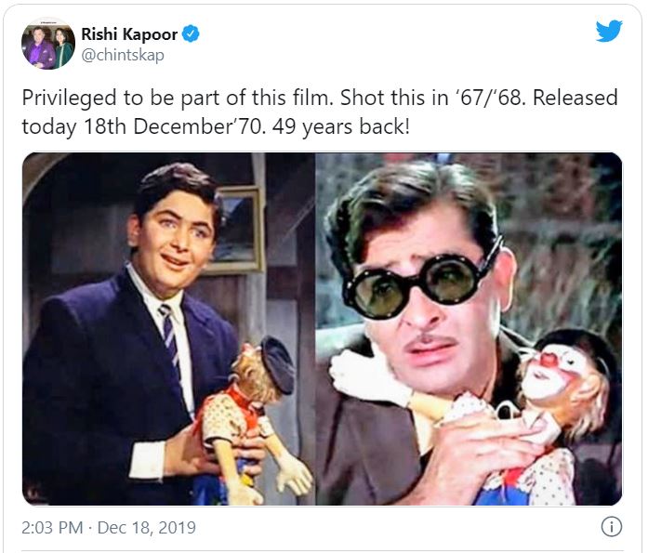Click the 2:03 PM tweet time
Screen dimensions: 648x553
click(x=52, y=528)
